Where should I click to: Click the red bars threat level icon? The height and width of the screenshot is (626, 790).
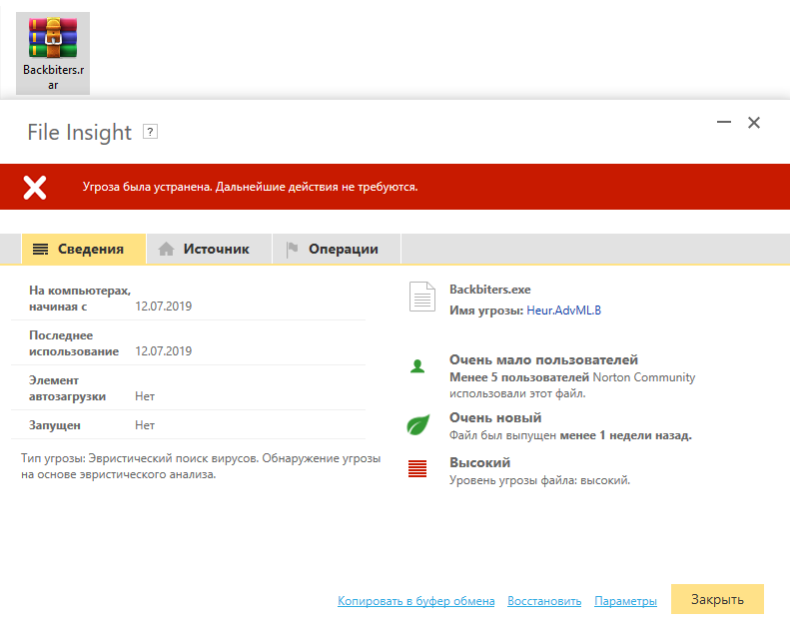point(417,468)
